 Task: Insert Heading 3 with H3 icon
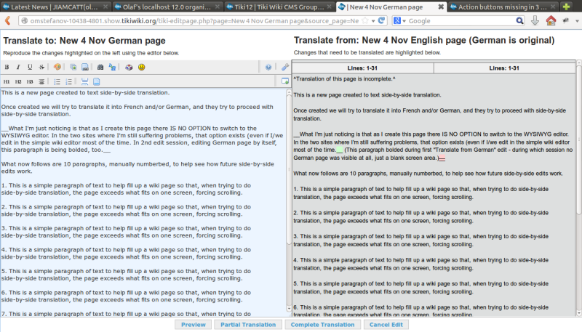30,81
